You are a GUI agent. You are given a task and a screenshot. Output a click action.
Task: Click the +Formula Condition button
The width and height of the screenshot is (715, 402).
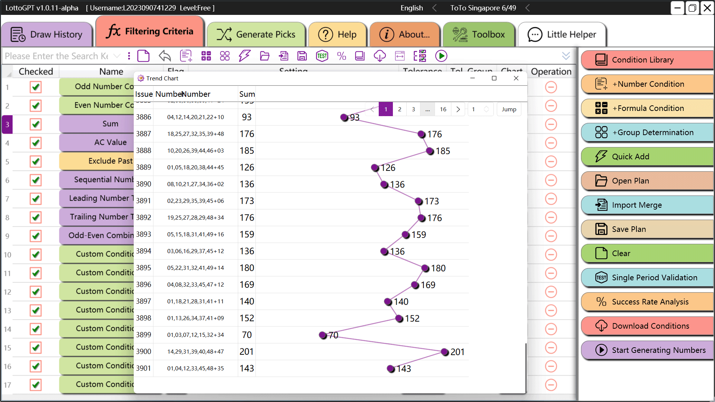(x=647, y=108)
